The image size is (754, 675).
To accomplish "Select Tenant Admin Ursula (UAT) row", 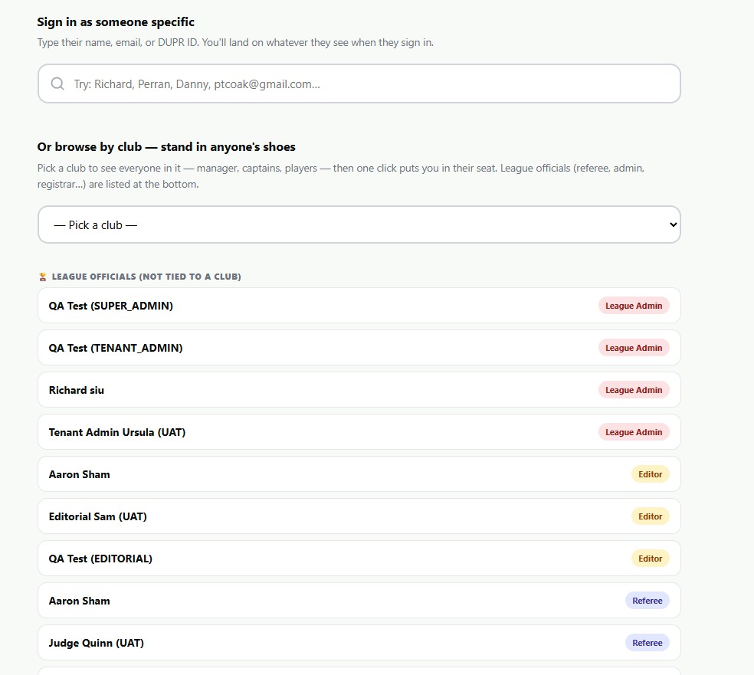I will pyautogui.click(x=359, y=431).
